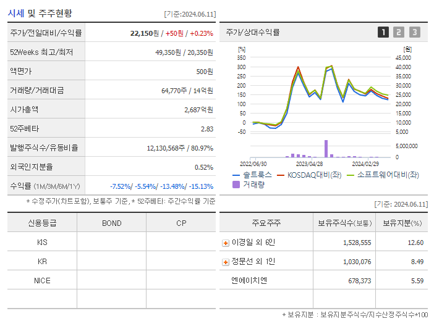The width and height of the screenshot is (434, 324).
Task: Click BOND column header
Action: coord(111,223)
